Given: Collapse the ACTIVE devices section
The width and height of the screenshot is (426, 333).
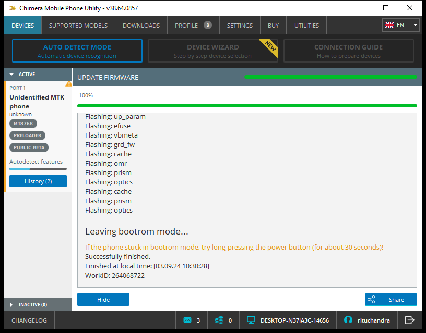Looking at the screenshot, I should tap(38, 75).
